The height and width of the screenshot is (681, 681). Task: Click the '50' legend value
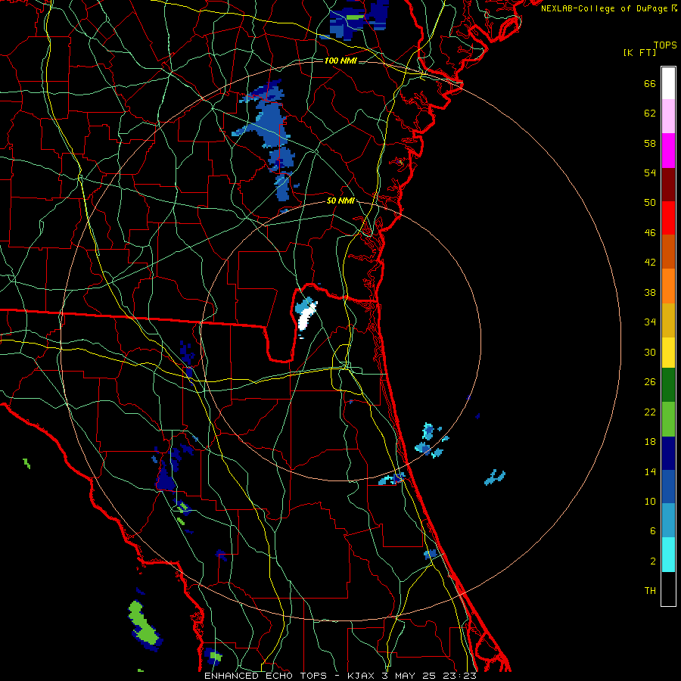coord(650,203)
